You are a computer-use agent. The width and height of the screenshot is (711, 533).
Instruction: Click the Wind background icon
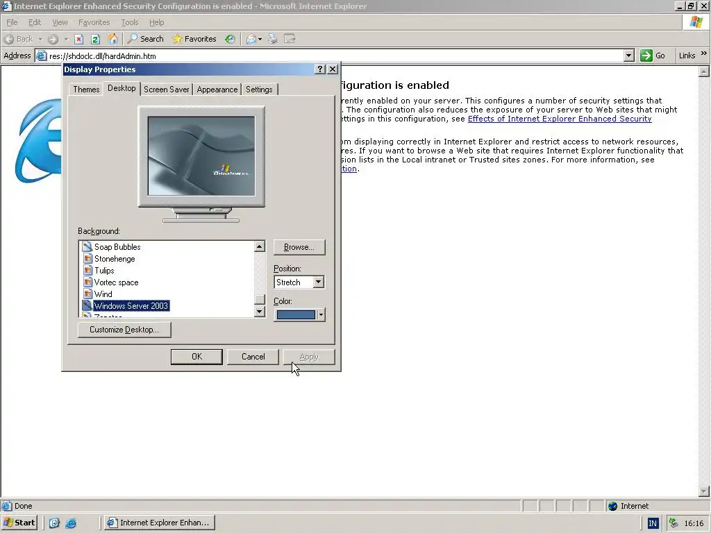pos(88,294)
